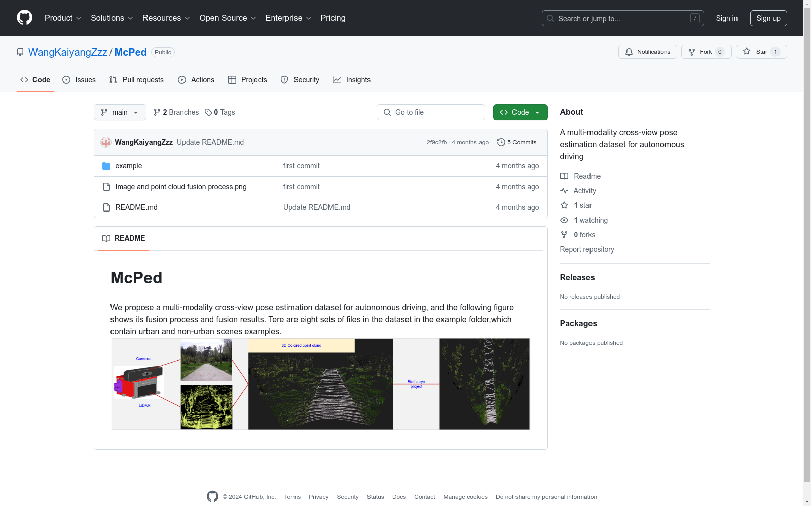Open the GitHub home logo
Image resolution: width=811 pixels, height=506 pixels.
[24, 18]
